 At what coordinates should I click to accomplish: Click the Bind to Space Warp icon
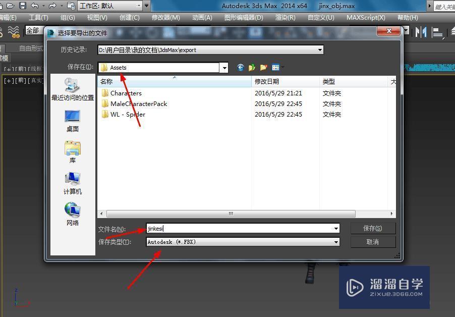(x=13, y=31)
